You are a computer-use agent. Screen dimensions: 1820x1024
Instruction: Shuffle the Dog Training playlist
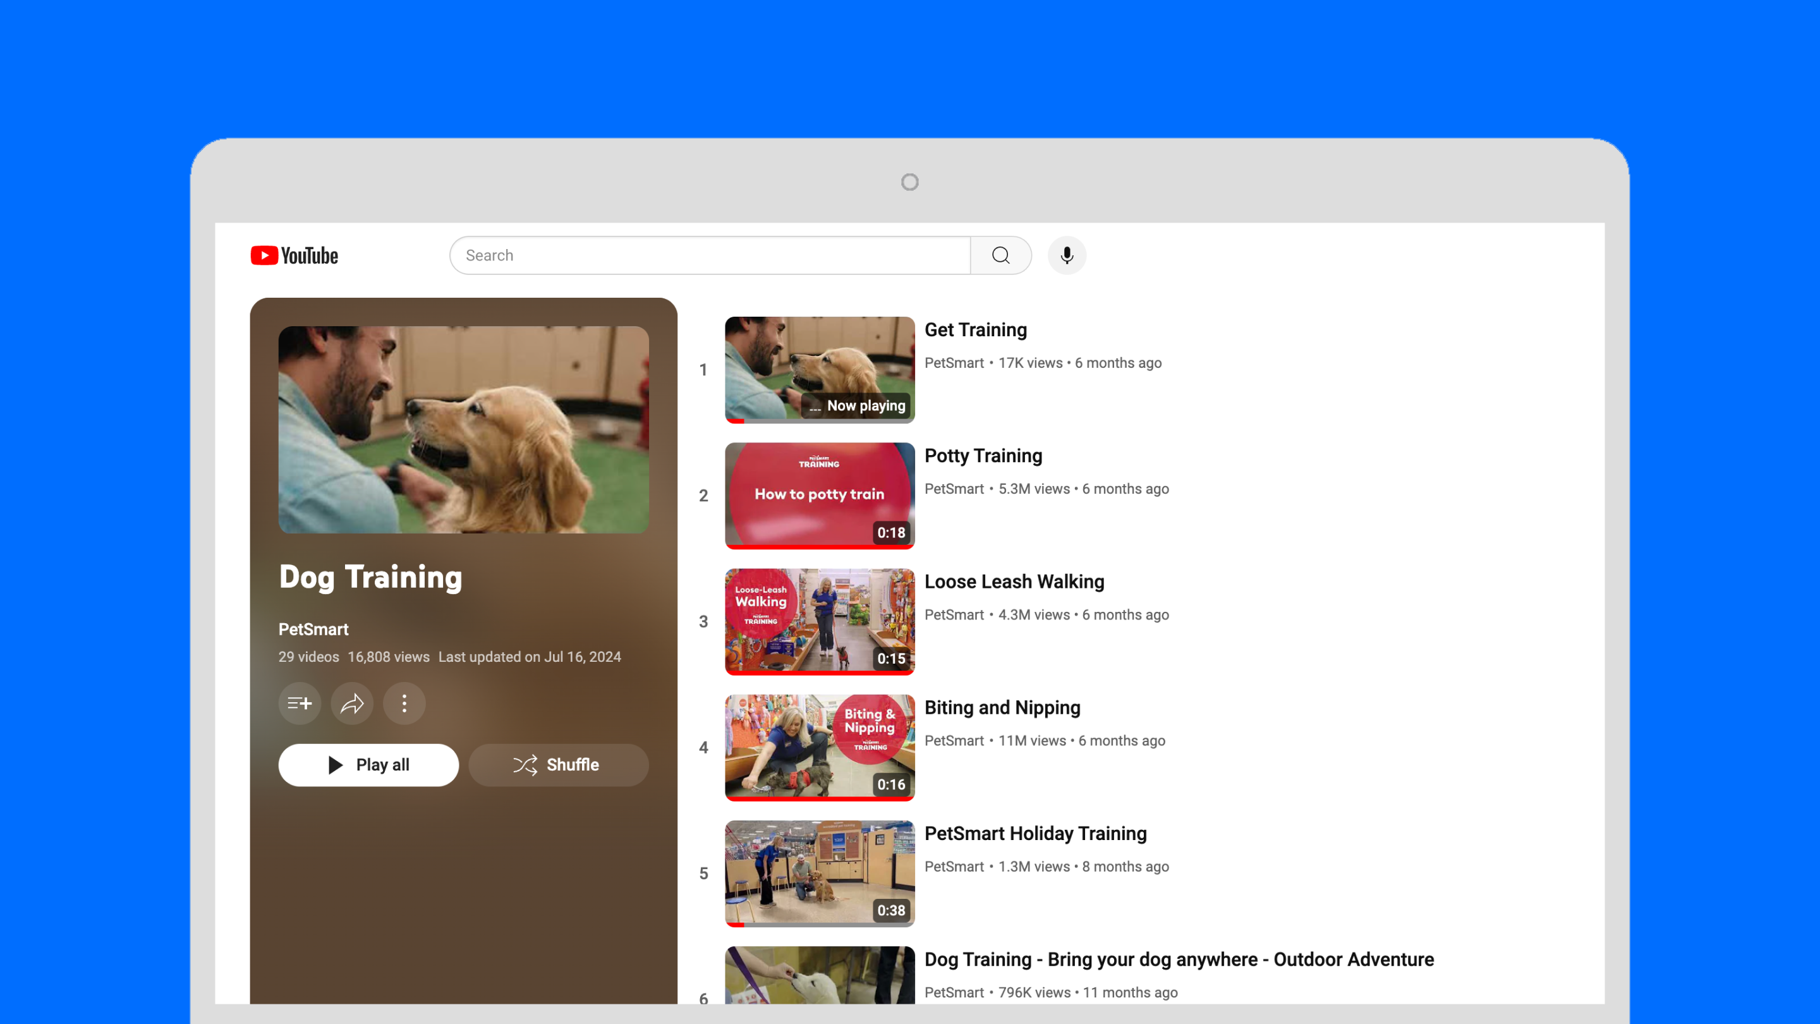558,765
